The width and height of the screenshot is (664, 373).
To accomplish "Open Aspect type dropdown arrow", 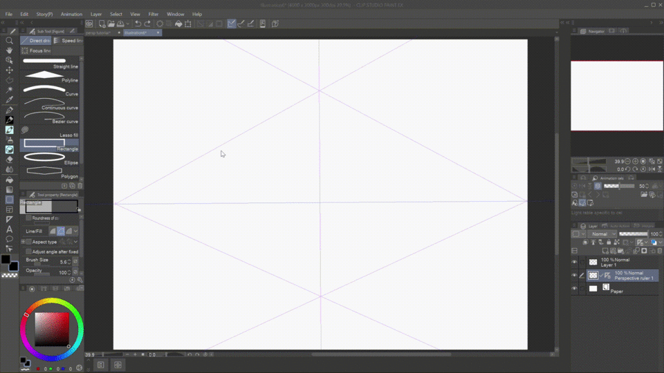I will pyautogui.click(x=76, y=242).
